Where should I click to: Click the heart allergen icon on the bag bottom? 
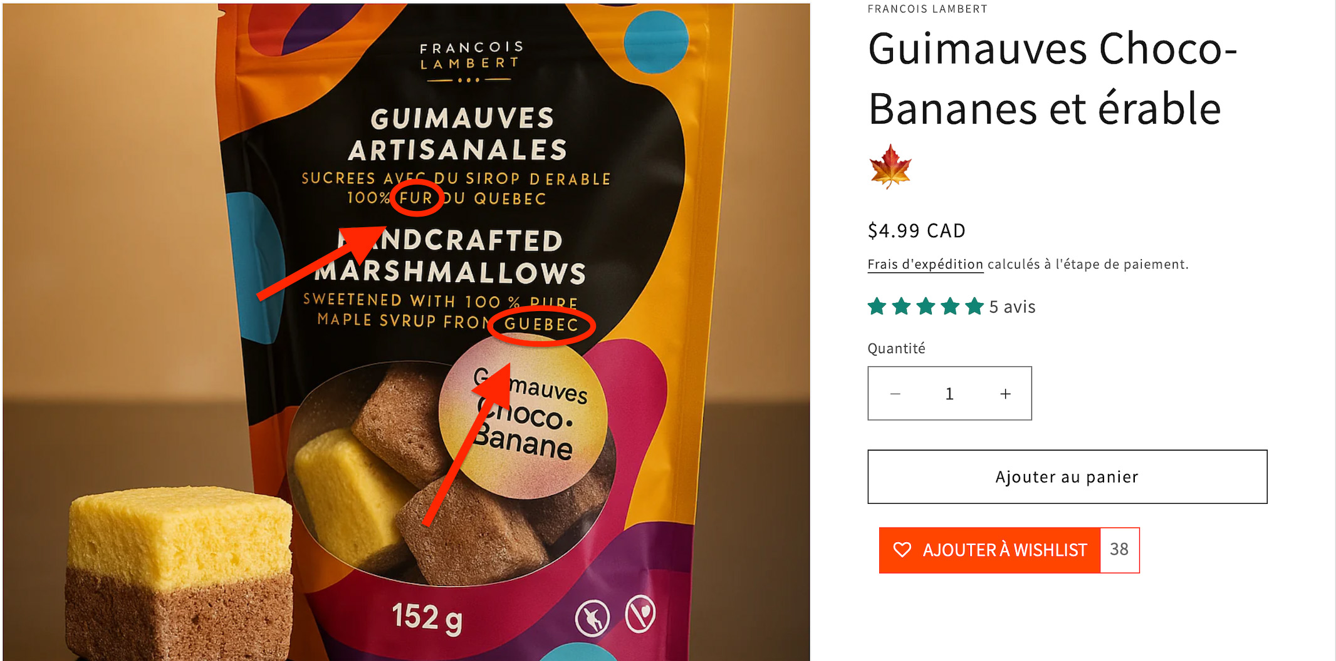[x=640, y=614]
